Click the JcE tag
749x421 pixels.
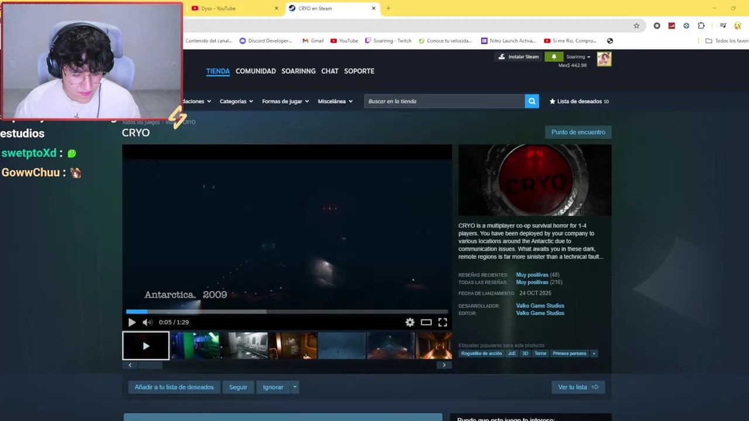click(x=512, y=353)
